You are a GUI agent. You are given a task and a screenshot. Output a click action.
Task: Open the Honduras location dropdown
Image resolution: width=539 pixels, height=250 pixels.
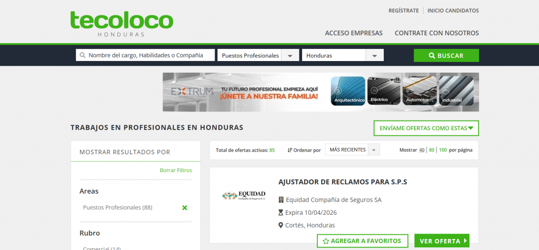pyautogui.click(x=374, y=55)
